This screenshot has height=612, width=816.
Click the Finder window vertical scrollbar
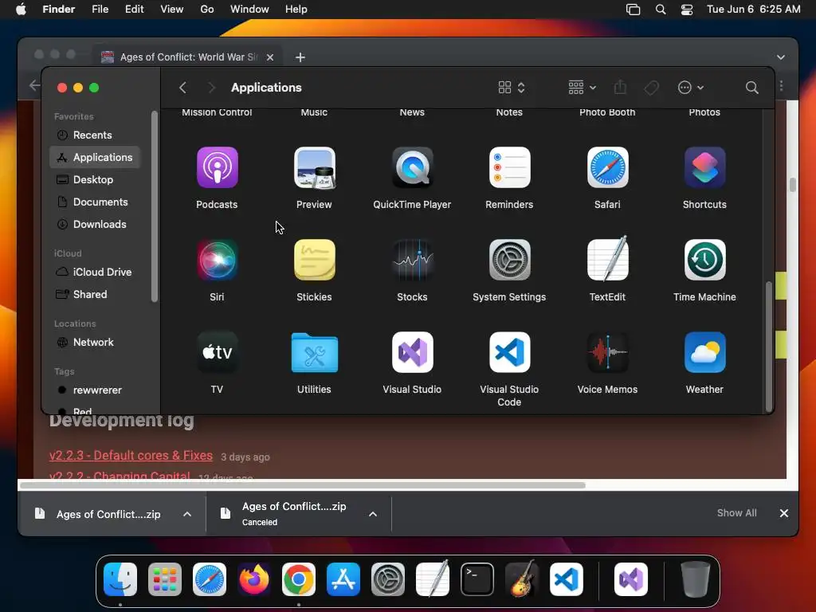[x=769, y=347]
